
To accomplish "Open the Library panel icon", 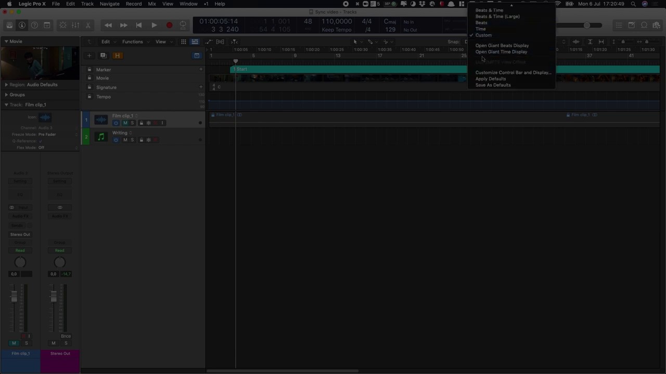I will 9,25.
